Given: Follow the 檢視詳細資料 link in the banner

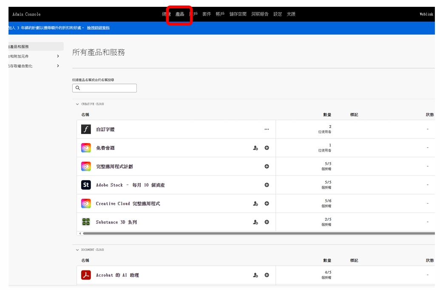Looking at the screenshot, I should click(98, 28).
